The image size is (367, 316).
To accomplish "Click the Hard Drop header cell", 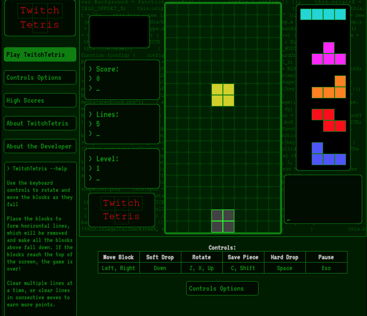I will (x=285, y=257).
